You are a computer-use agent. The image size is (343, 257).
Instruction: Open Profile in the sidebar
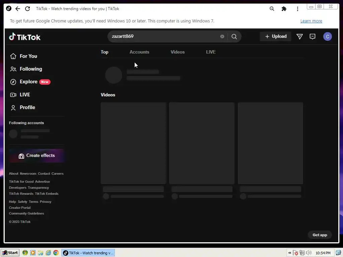[x=22, y=107]
